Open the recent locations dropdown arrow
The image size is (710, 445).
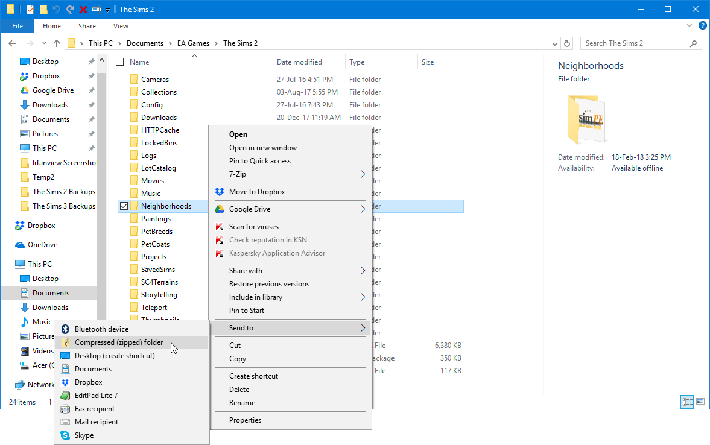[44, 43]
